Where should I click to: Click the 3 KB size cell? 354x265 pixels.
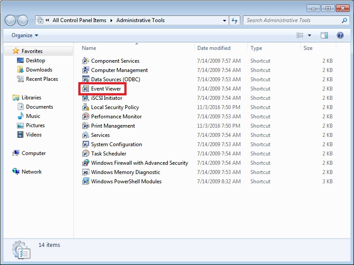pos(327,182)
